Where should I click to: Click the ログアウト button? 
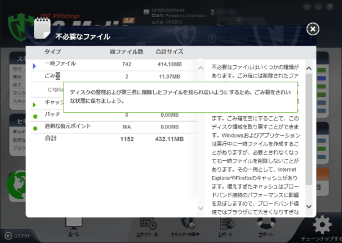(18, 236)
